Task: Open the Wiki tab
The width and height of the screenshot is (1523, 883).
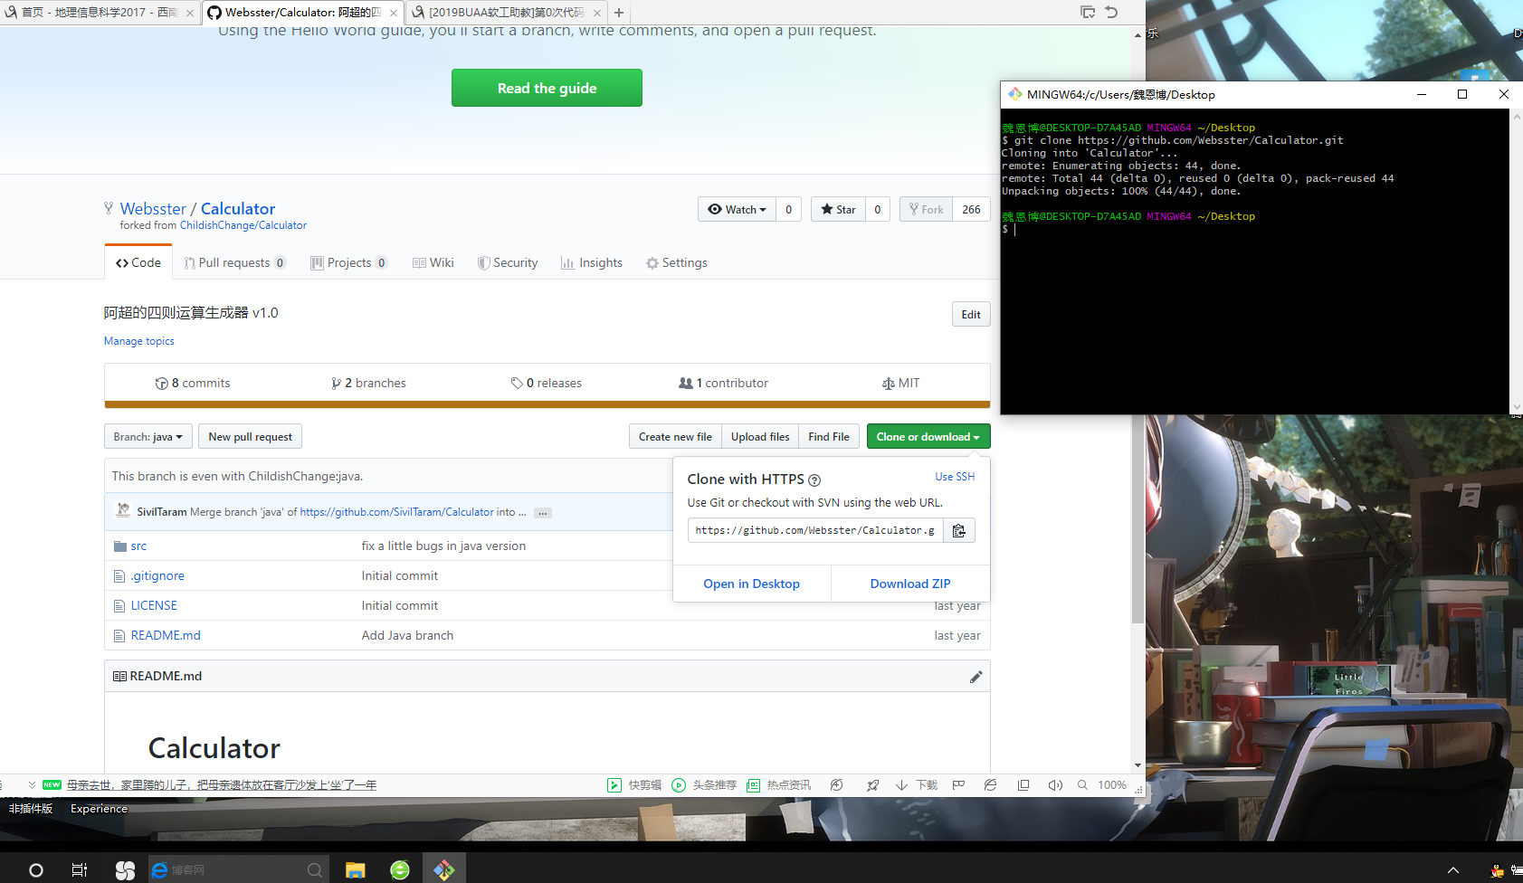Action: point(433,262)
